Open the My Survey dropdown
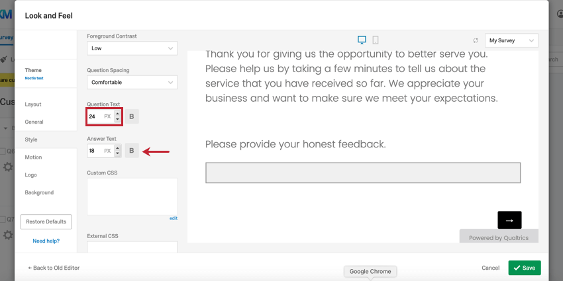Screen dimensions: 563x281 click(511, 40)
